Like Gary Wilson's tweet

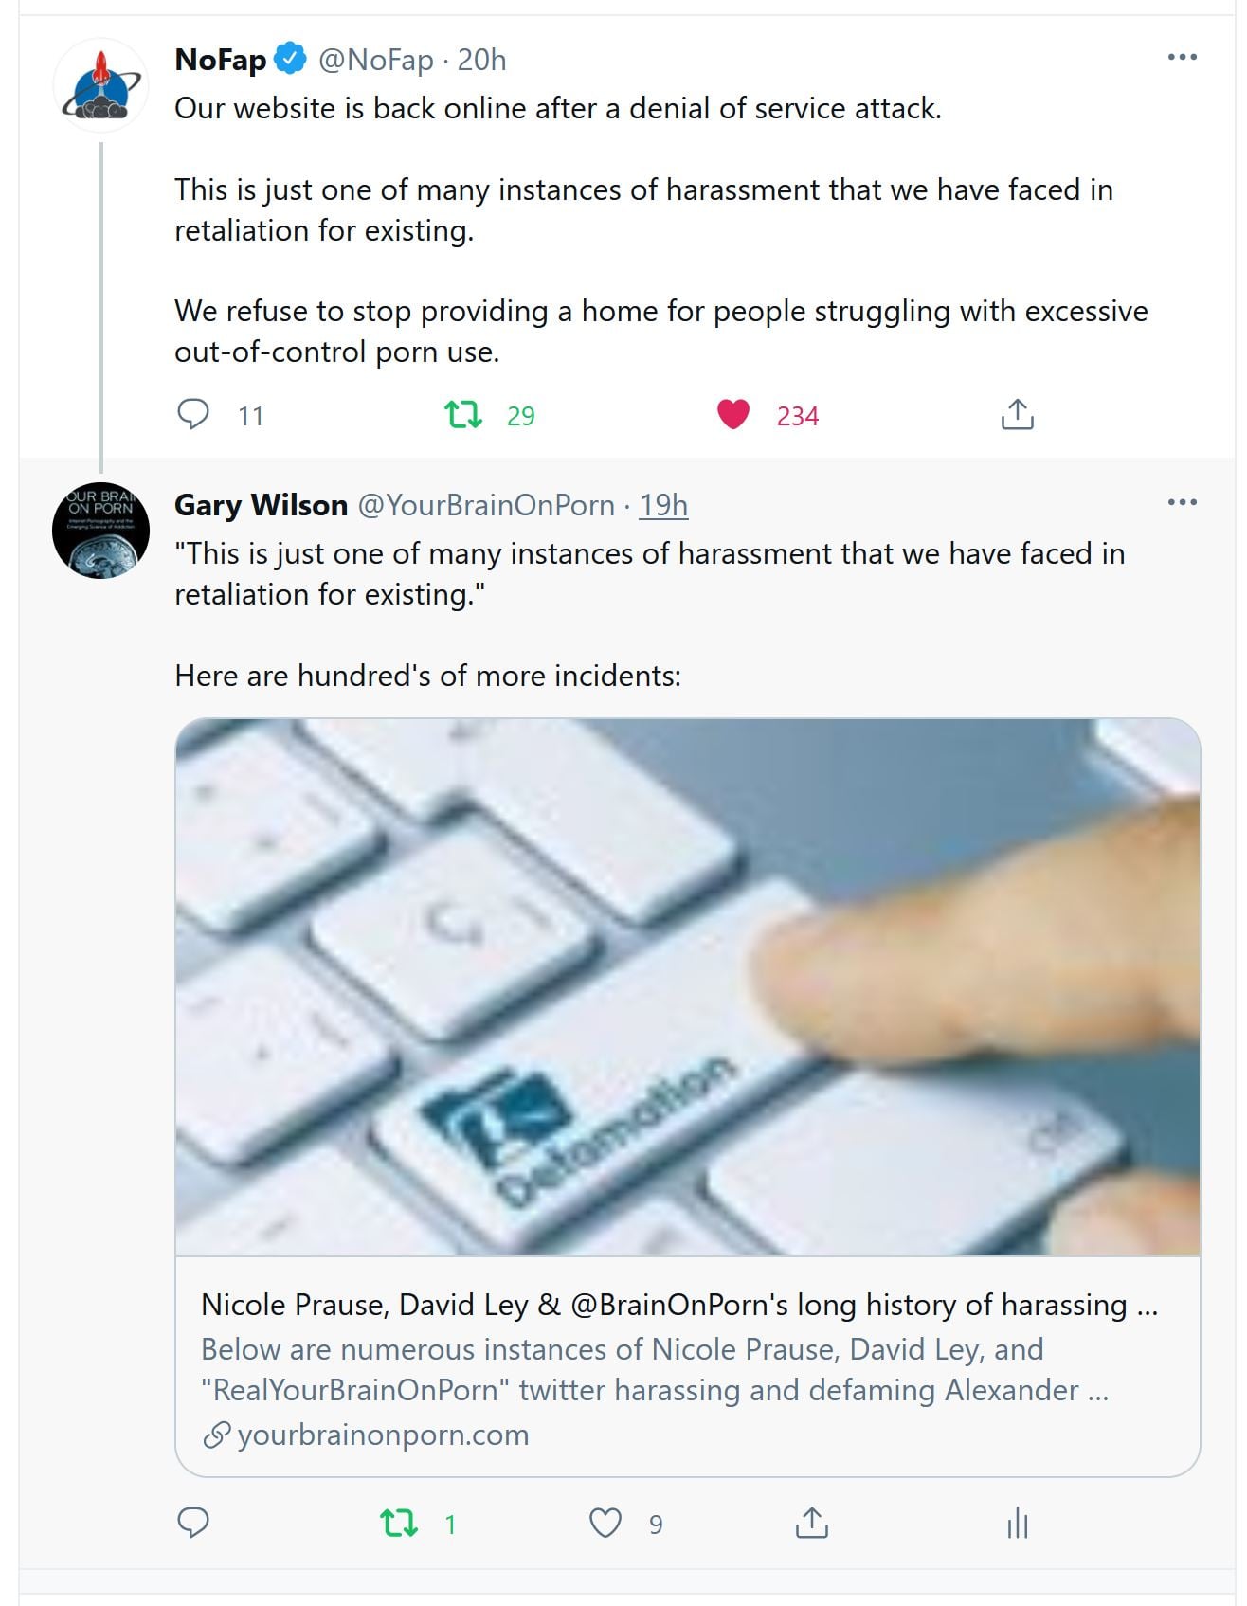[x=605, y=1523]
